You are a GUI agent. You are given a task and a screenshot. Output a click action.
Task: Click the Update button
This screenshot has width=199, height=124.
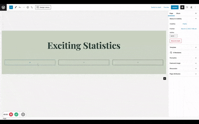tap(175, 7)
